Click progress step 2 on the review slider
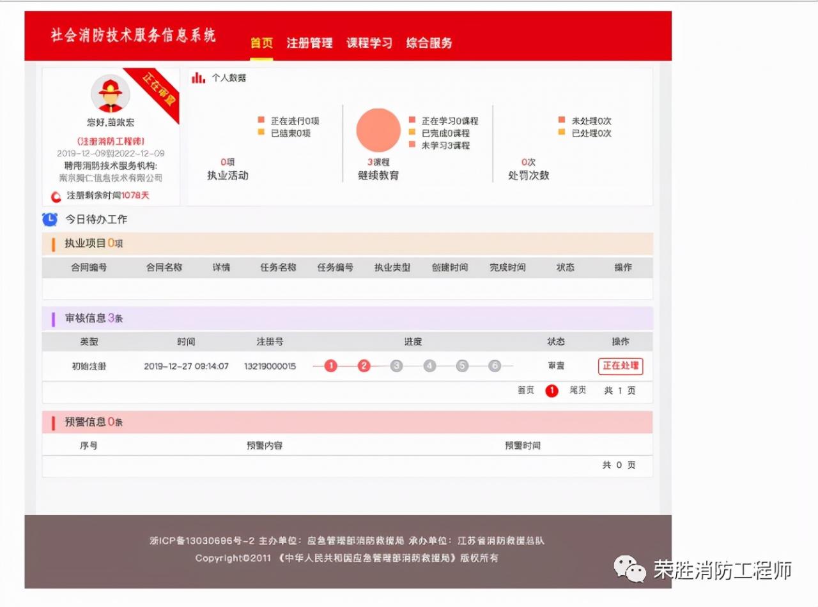Viewport: 818px width, 607px height. (364, 366)
